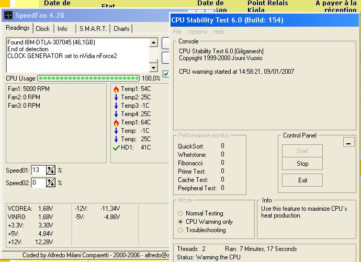Click the QuickSort value in Performance monitor
This screenshot has height=262, width=361.
point(222,146)
